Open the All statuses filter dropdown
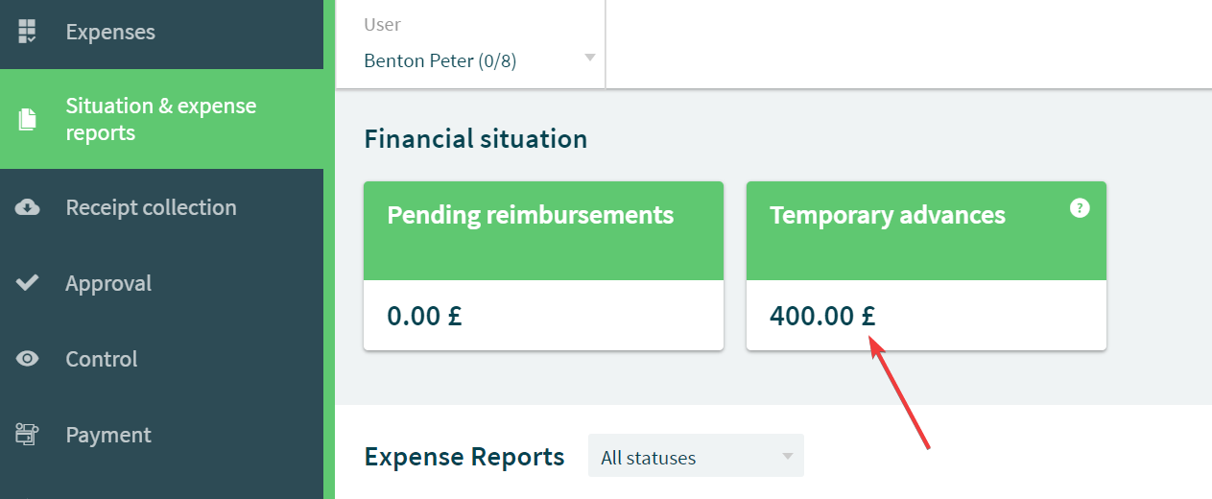1212x499 pixels. [696, 456]
